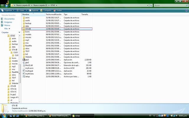Image resolution: width=189 pixels, height=118 pixels.
Task: Sort by the Tipo column header
Action: click(71, 14)
